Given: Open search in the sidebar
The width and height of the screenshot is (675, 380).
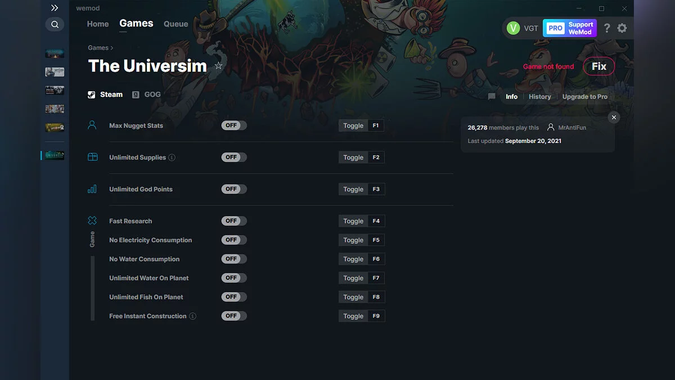Looking at the screenshot, I should pos(55,24).
